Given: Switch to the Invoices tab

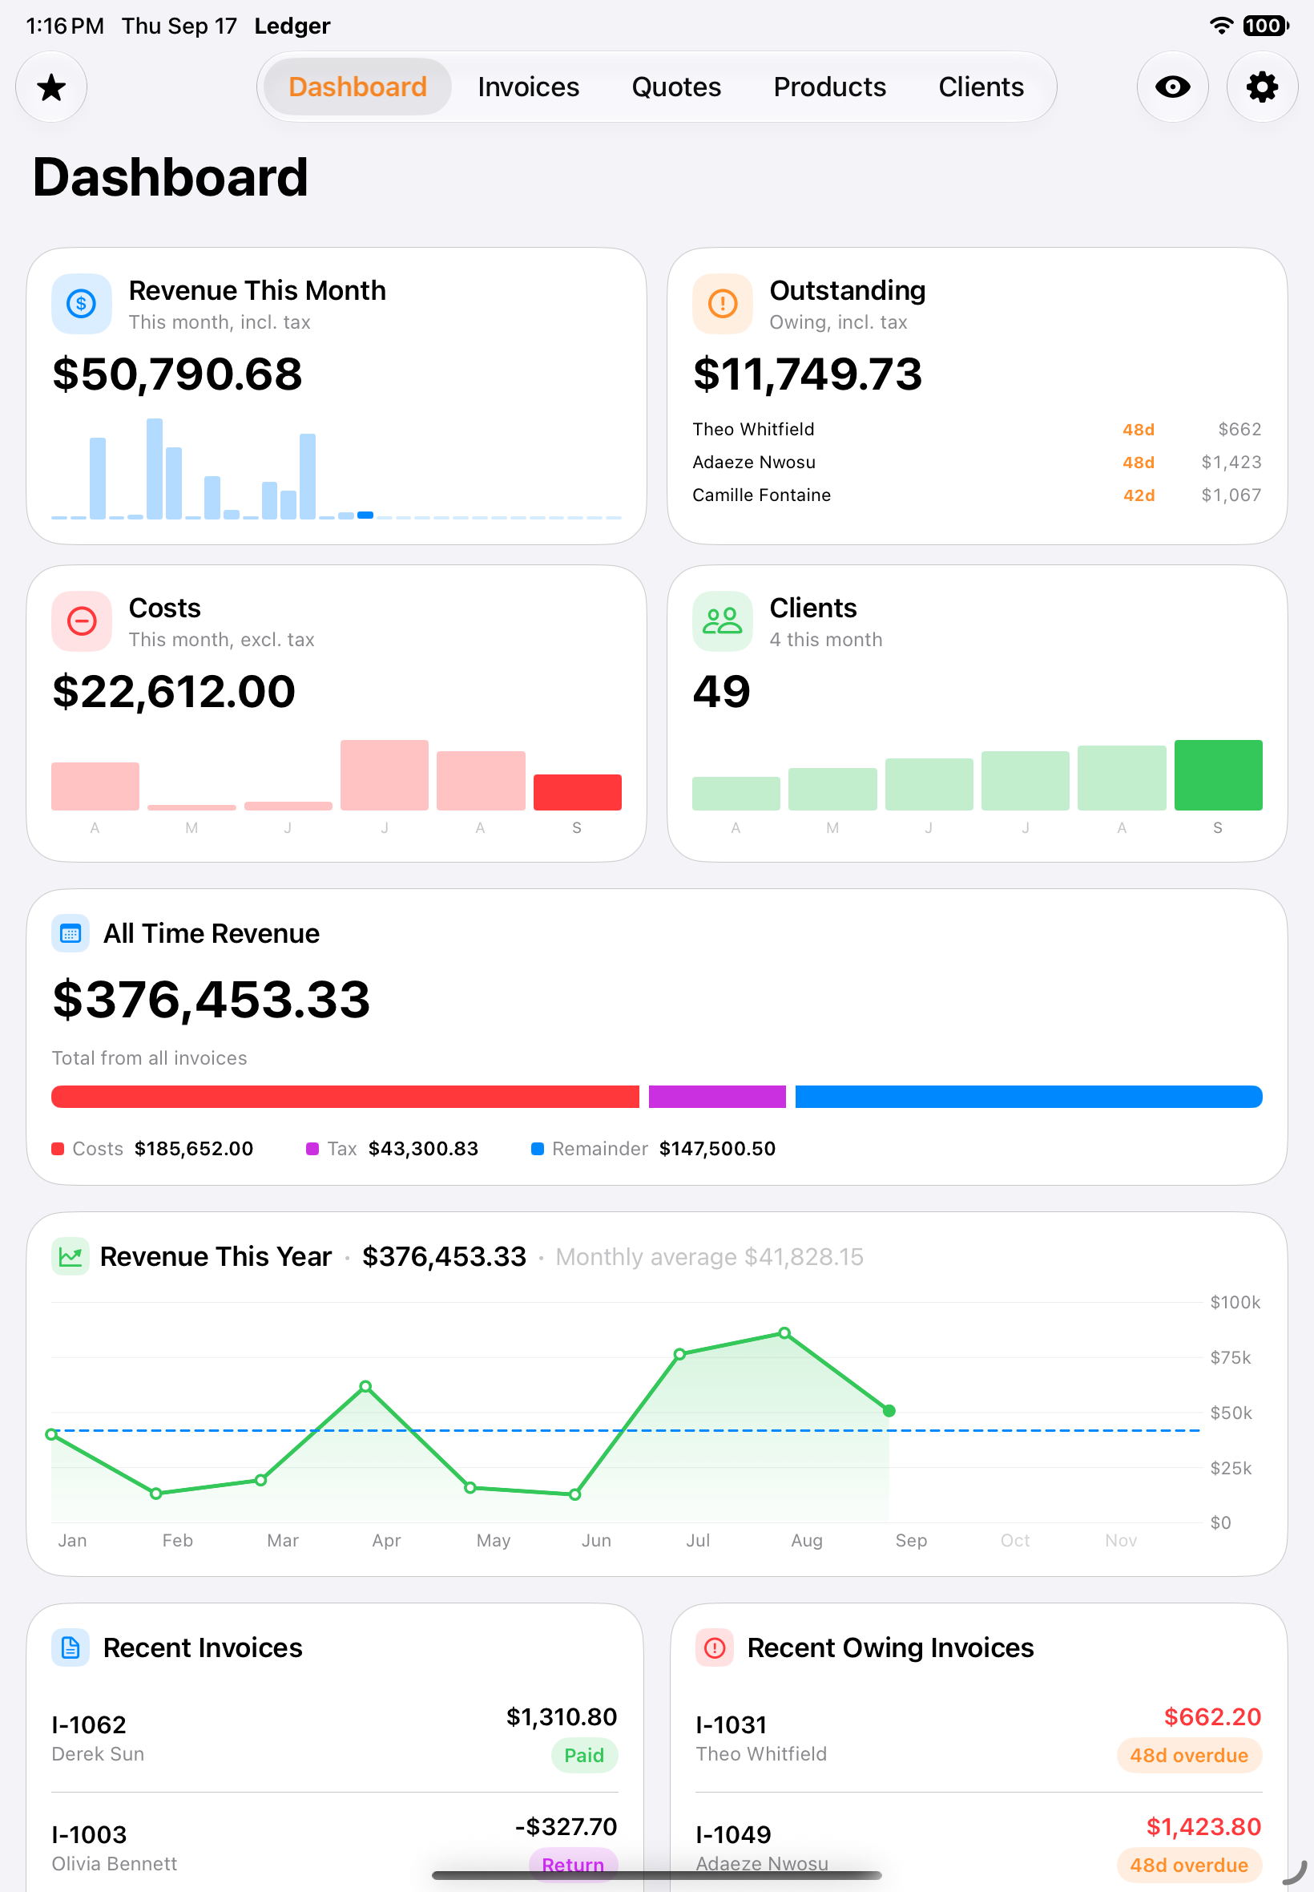Looking at the screenshot, I should 529,87.
